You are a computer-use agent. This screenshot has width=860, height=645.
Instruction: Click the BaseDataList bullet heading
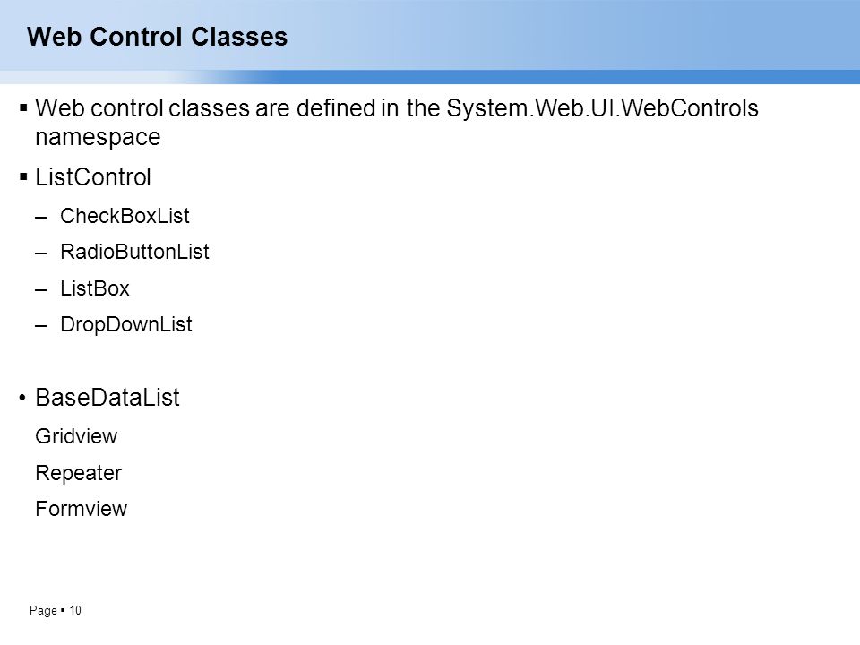pyautogui.click(x=107, y=398)
